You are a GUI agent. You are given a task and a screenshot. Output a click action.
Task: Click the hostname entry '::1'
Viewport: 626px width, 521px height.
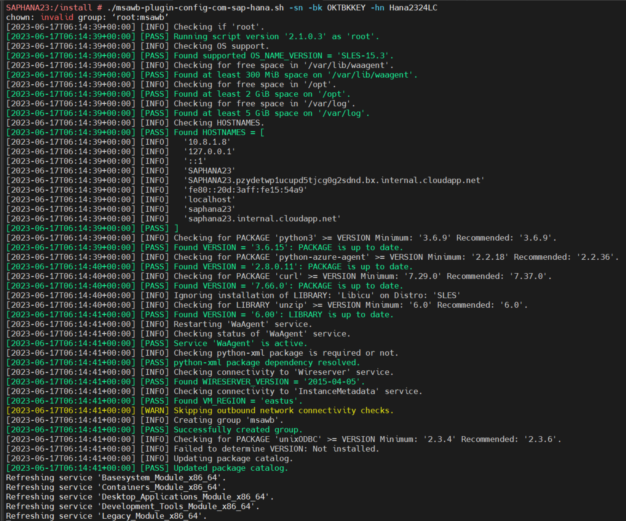195,161
